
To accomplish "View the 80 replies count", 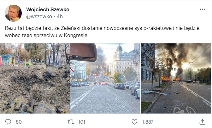I will [x=19, y=122].
